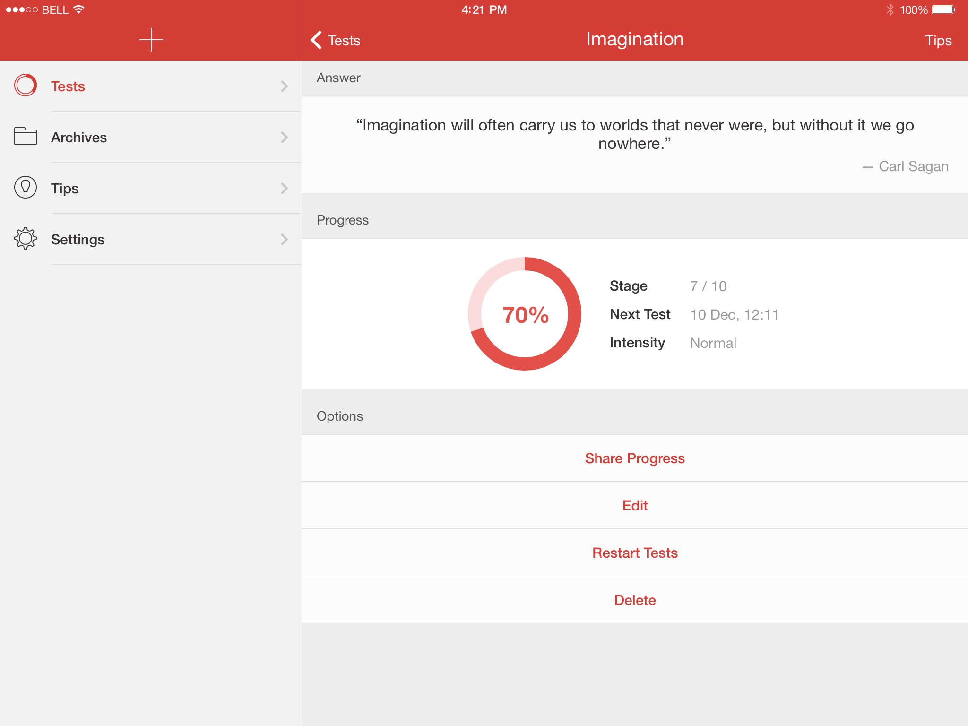Screen dimensions: 968x726
Task: Tap the Bluetooth status icon
Action: [890, 10]
